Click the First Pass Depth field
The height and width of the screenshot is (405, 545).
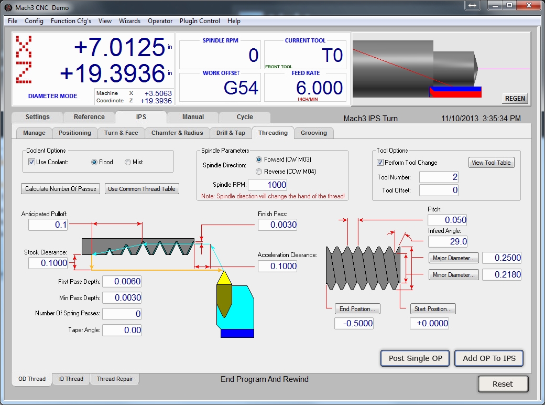click(122, 281)
